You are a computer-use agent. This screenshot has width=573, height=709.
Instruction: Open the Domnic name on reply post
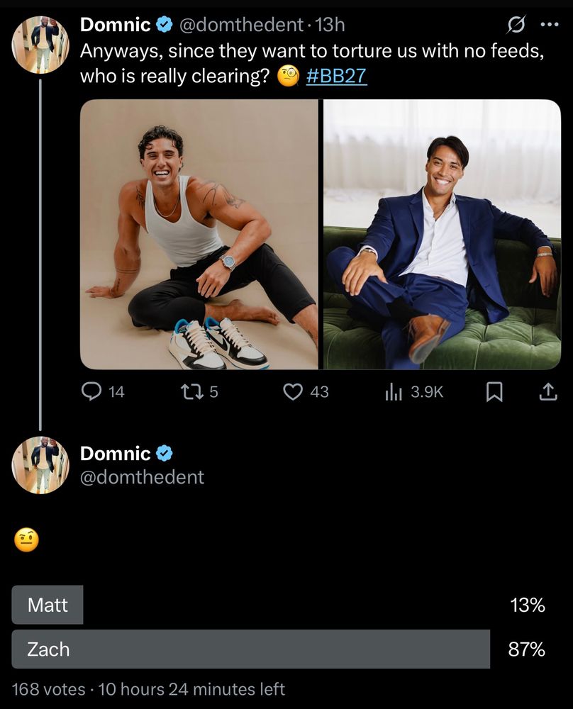pyautogui.click(x=115, y=453)
